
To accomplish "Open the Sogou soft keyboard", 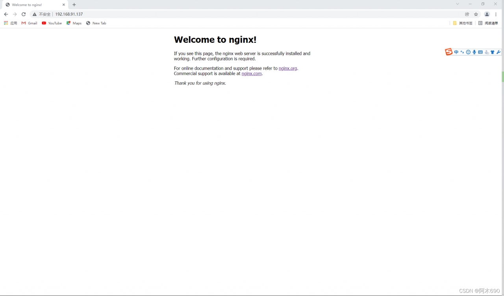I will (480, 52).
